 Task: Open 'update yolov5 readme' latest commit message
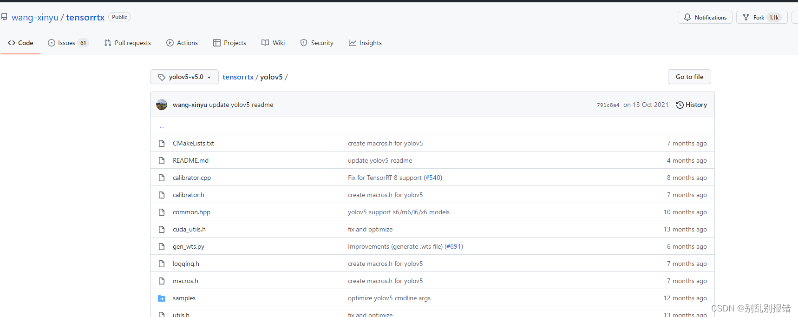pyautogui.click(x=241, y=105)
